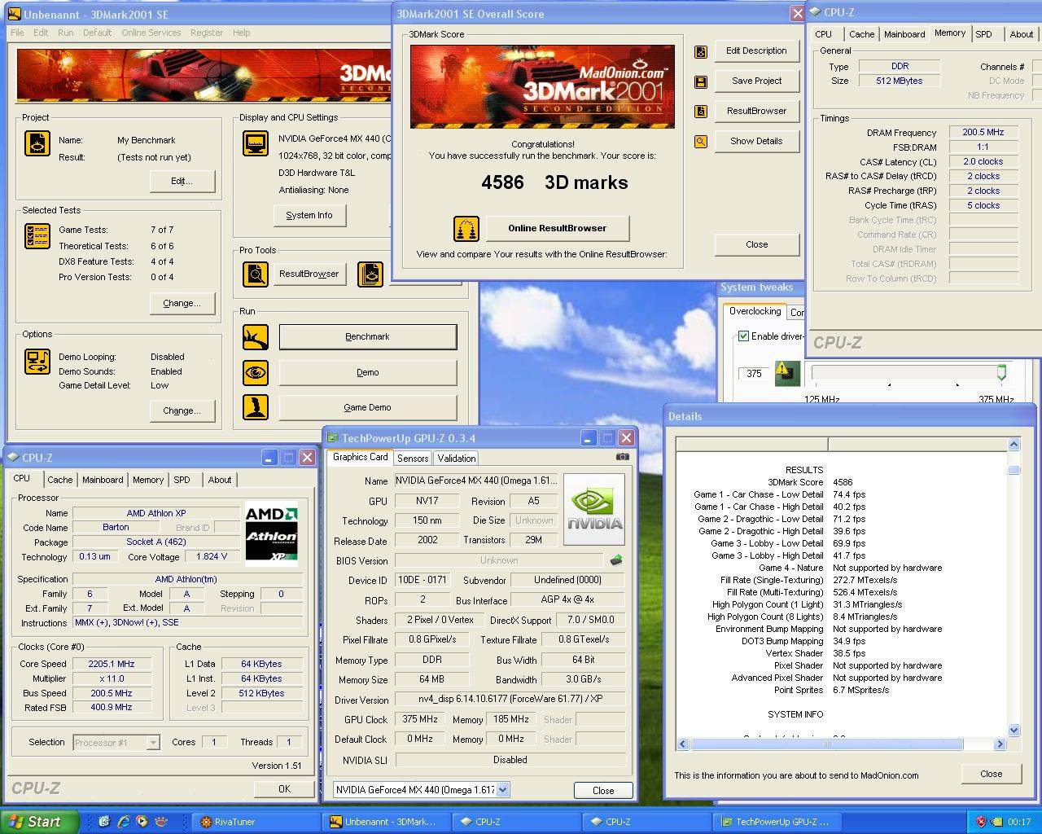Viewport: 1042px width, 834px height.
Task: Switch to the SPD tab in upper CPU-Z
Action: tap(984, 34)
